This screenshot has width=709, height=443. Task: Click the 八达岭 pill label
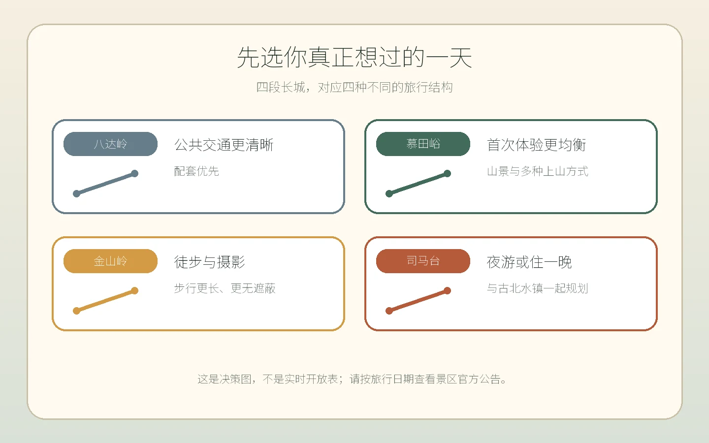pos(110,144)
